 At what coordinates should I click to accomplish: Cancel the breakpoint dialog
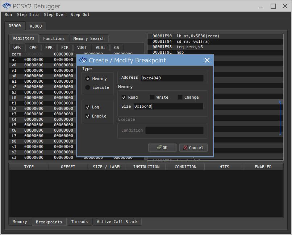click(x=193, y=148)
